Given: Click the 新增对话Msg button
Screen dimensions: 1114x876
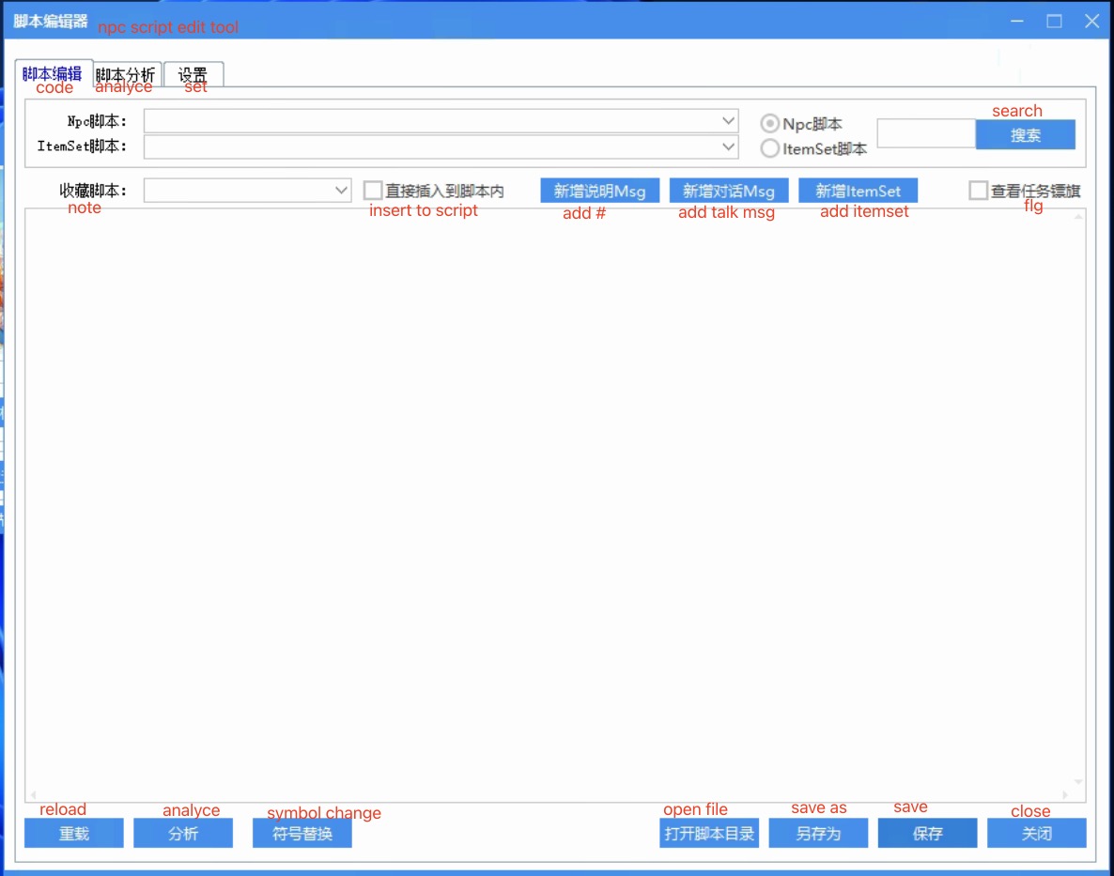Looking at the screenshot, I should 729,191.
